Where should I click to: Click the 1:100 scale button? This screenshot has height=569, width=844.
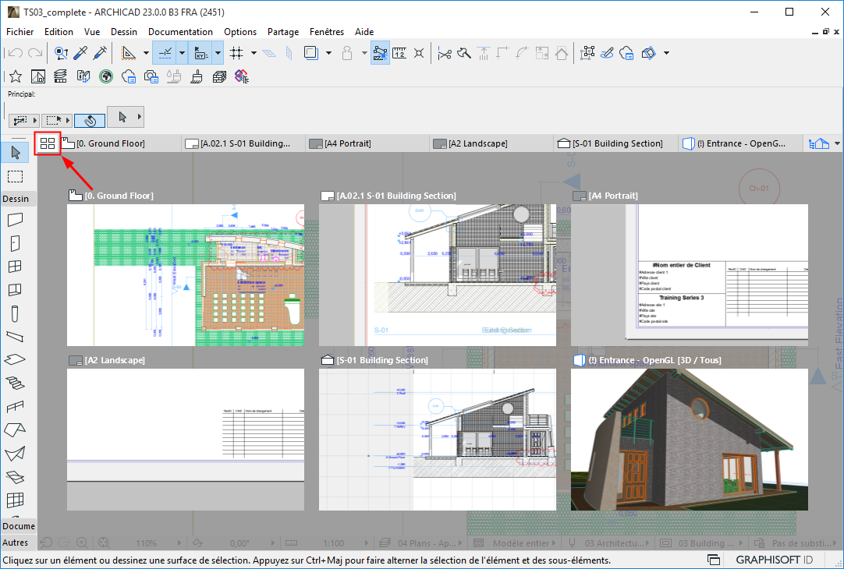pyautogui.click(x=334, y=542)
